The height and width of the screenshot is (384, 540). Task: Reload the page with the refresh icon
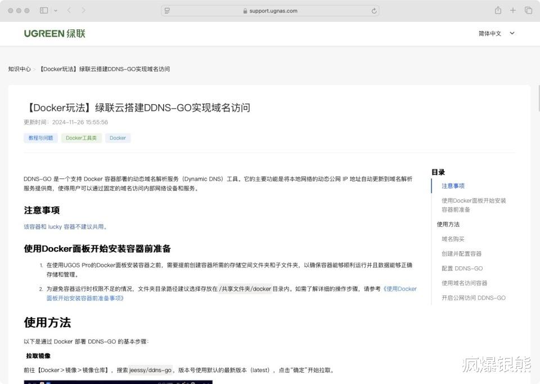pyautogui.click(x=373, y=11)
